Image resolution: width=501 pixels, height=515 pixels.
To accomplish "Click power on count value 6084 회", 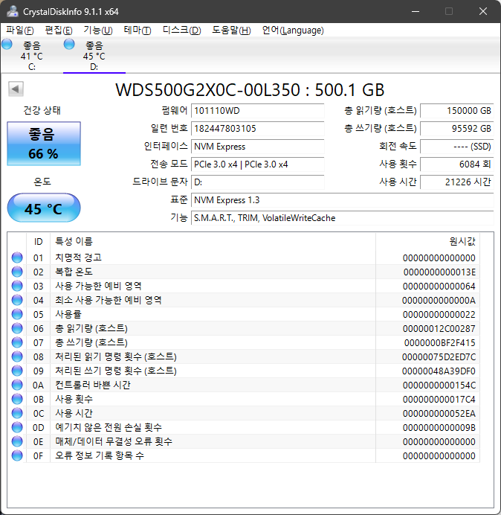I will (456, 164).
